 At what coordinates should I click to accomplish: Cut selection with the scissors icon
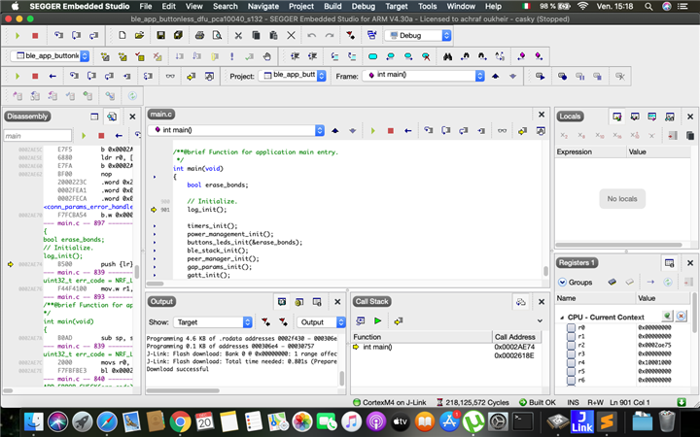[x=238, y=35]
